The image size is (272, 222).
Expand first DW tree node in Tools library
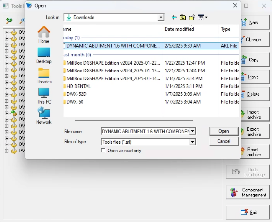click(x=7, y=32)
